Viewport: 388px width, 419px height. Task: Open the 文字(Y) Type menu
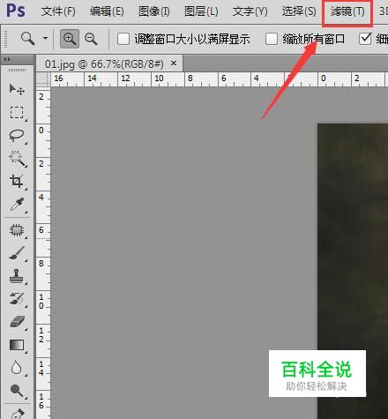(250, 11)
